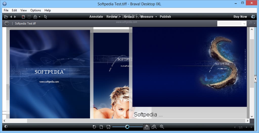Click the Review button
This screenshot has height=133, width=259.
[112, 17]
